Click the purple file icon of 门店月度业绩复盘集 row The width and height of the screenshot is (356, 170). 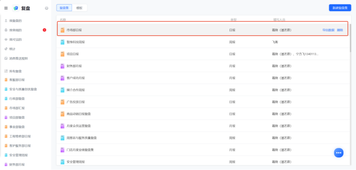(62, 150)
